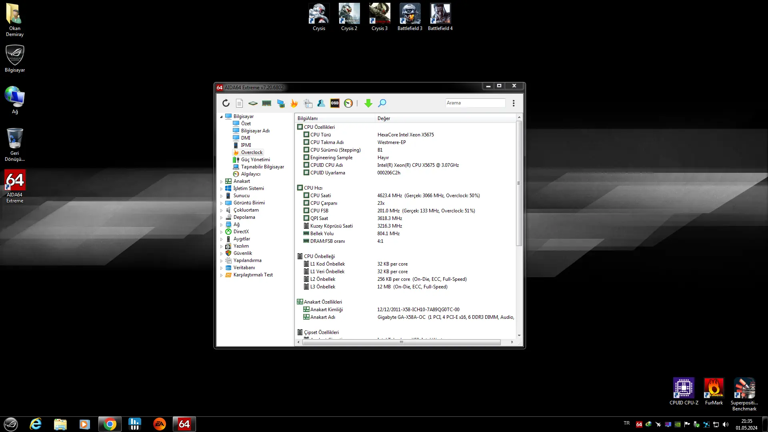Click the horizontal scrollbar thumb in details pane
768x432 pixels.
tap(401, 342)
